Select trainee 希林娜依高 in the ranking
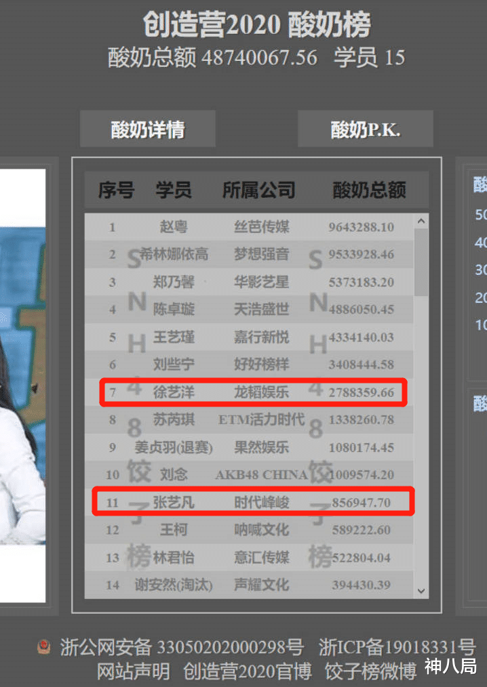 (174, 254)
